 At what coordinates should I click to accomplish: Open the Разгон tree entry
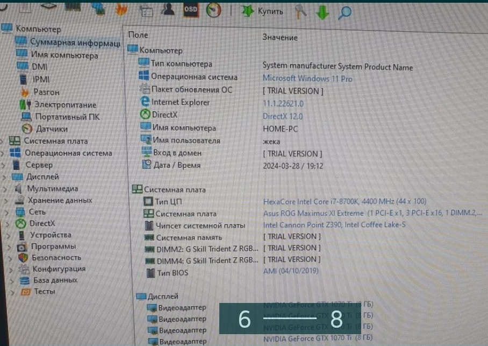coord(46,92)
